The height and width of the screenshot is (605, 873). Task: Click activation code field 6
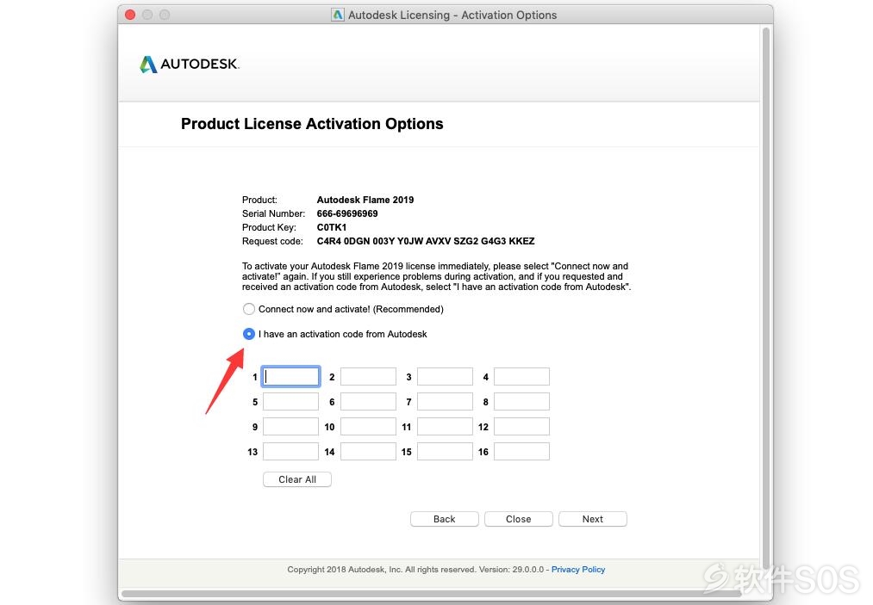368,402
